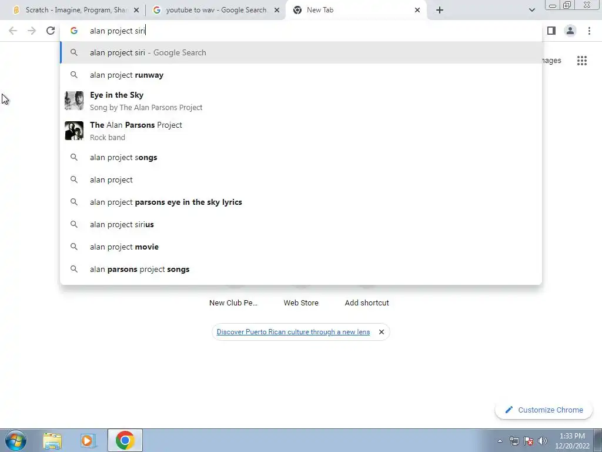Open Action Center flag tray icon
This screenshot has width=602, height=452.
click(x=529, y=441)
